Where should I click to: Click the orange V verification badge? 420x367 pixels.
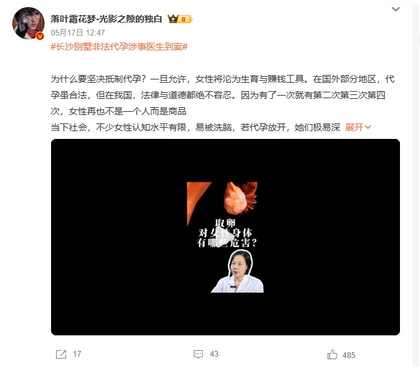click(40, 36)
